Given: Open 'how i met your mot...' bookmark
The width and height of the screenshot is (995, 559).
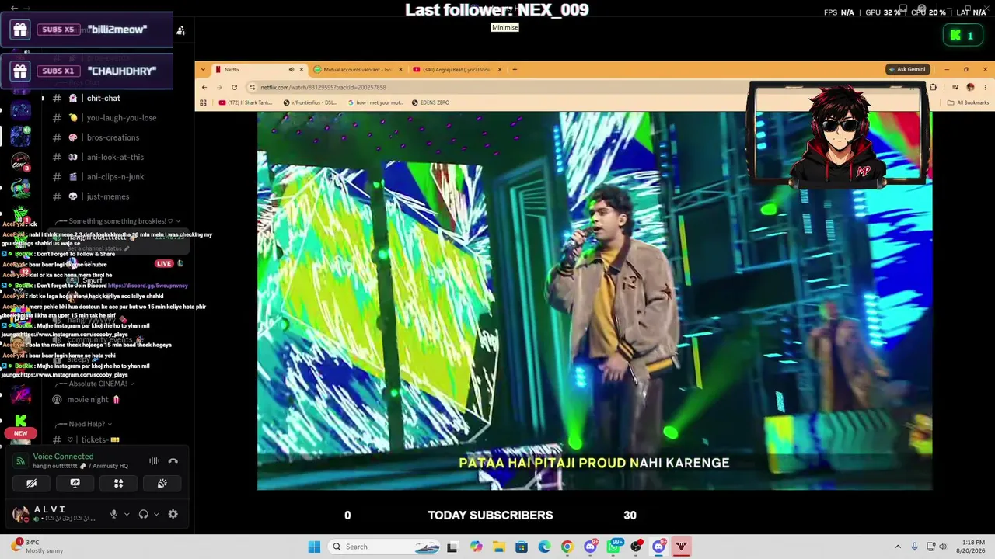Looking at the screenshot, I should pos(375,102).
